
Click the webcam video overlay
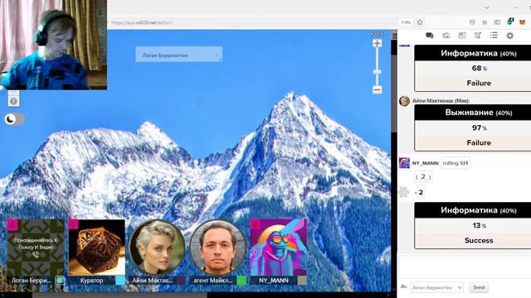pyautogui.click(x=53, y=45)
